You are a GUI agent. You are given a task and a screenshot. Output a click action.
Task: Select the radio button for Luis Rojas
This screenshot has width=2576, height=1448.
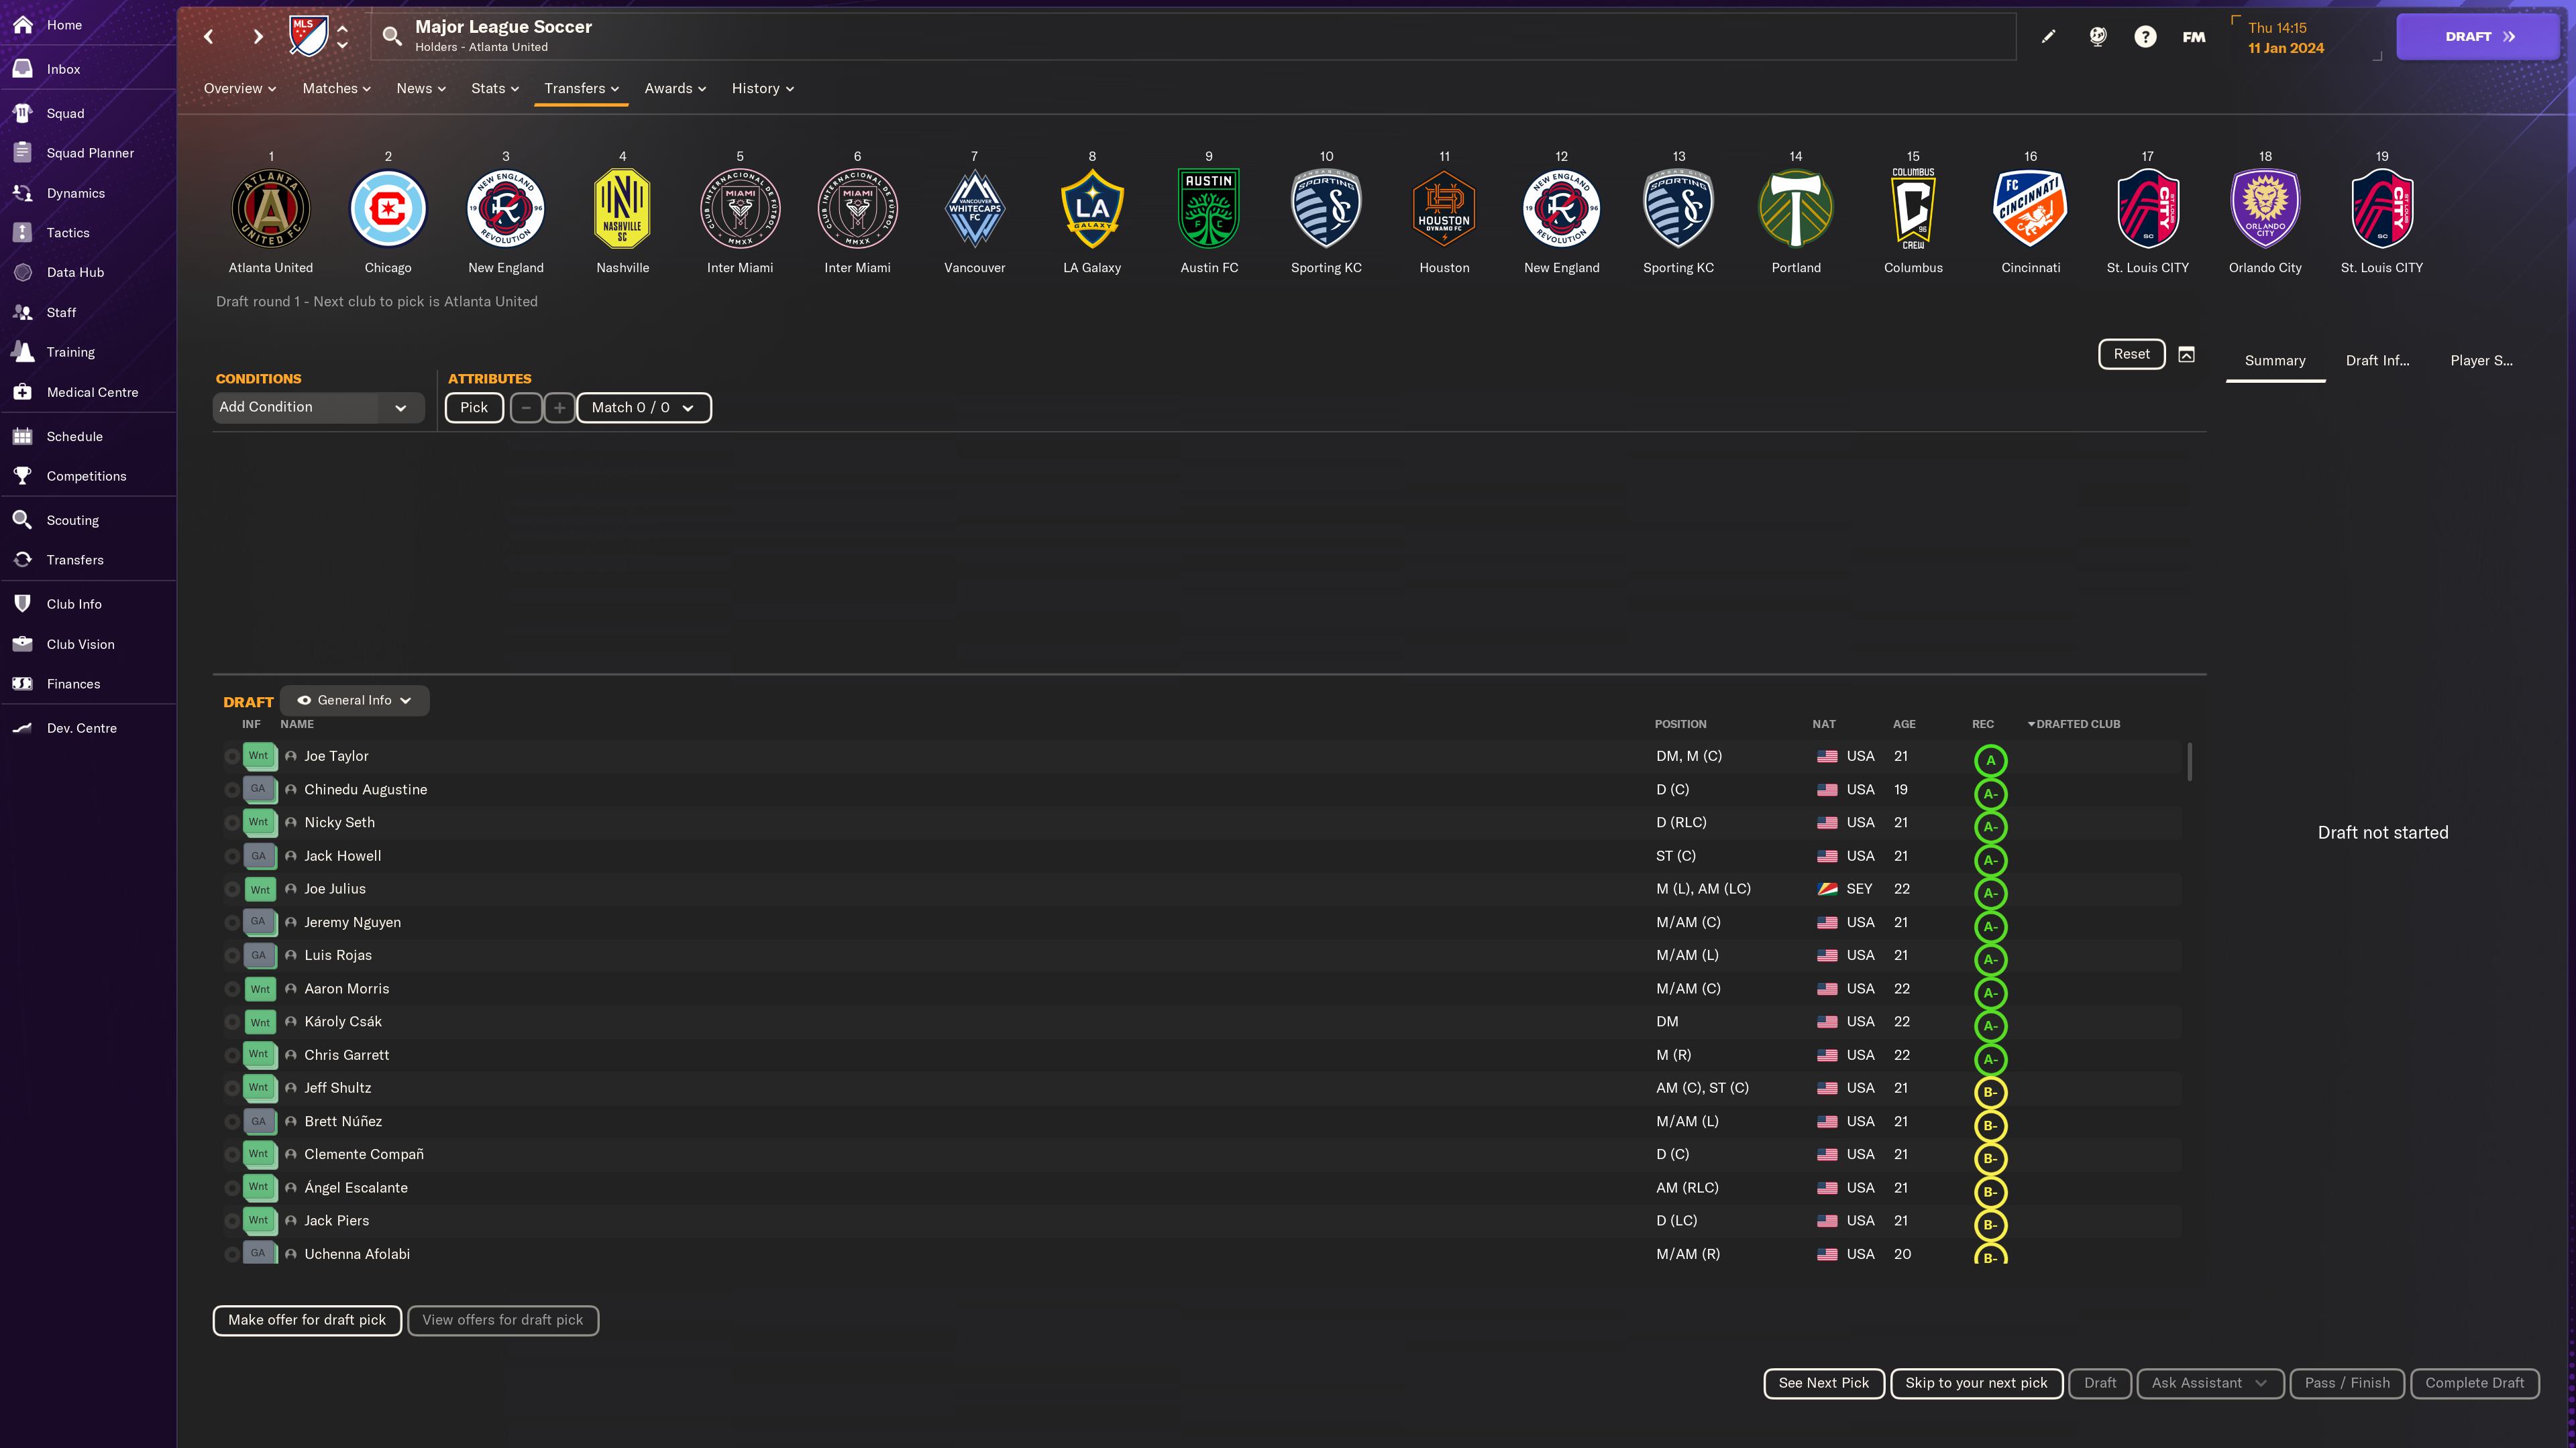232,955
